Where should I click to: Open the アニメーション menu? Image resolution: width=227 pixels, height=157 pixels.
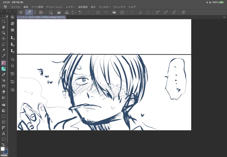[x=54, y=7]
